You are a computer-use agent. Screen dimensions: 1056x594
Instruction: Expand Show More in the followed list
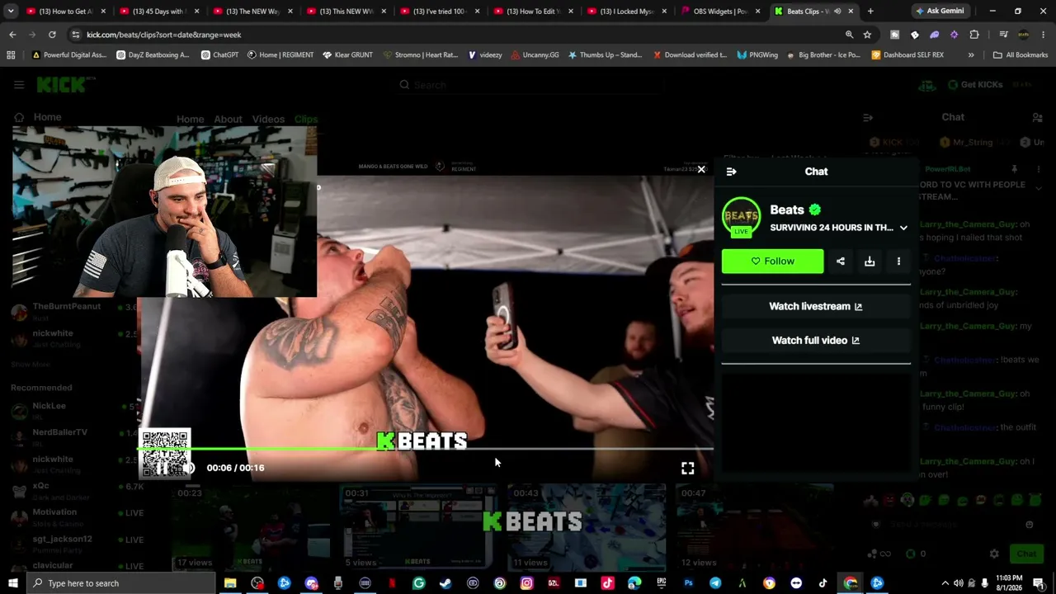click(31, 365)
